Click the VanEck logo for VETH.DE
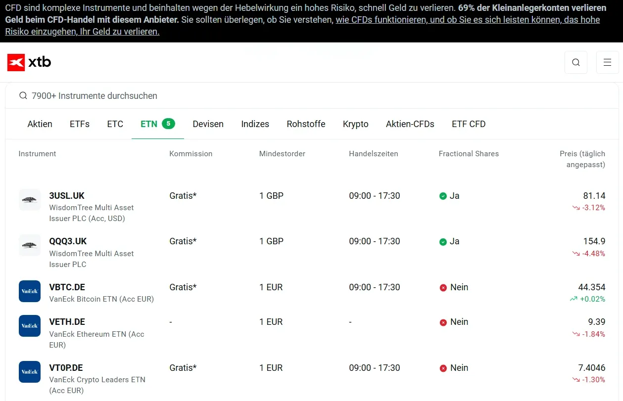The image size is (623, 401). pyautogui.click(x=30, y=326)
